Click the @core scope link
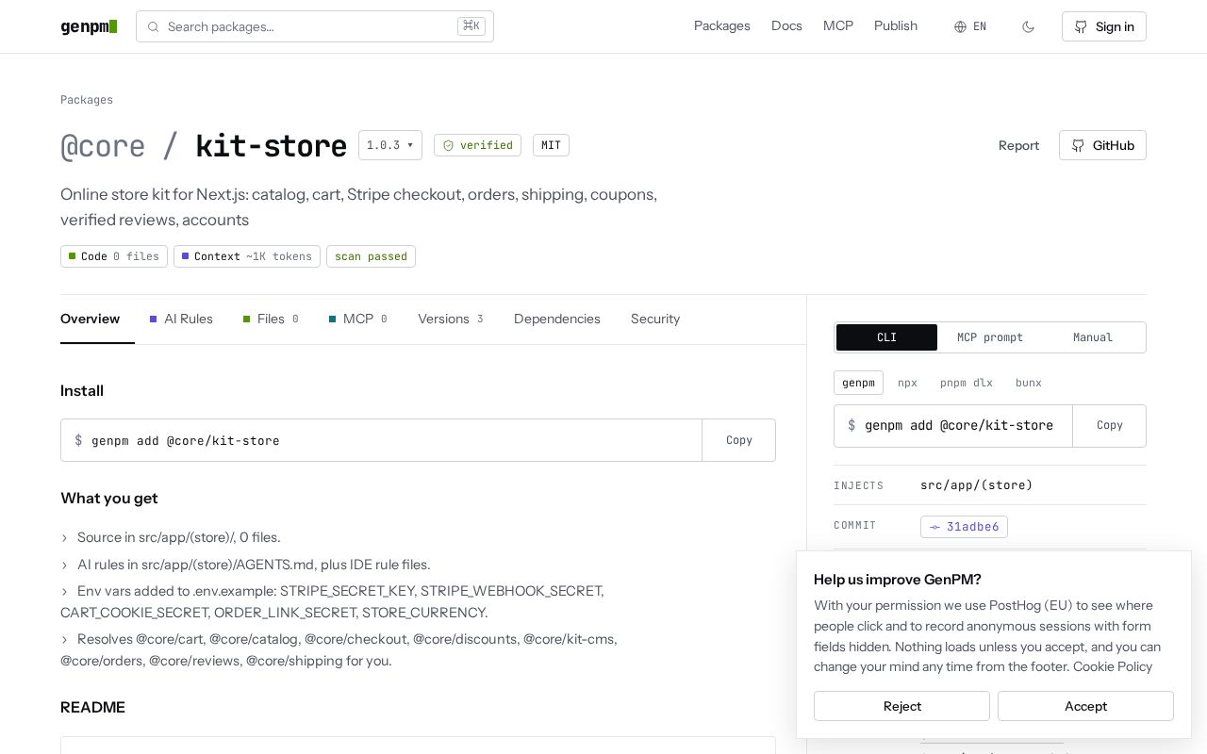This screenshot has height=754, width=1207. [x=103, y=146]
